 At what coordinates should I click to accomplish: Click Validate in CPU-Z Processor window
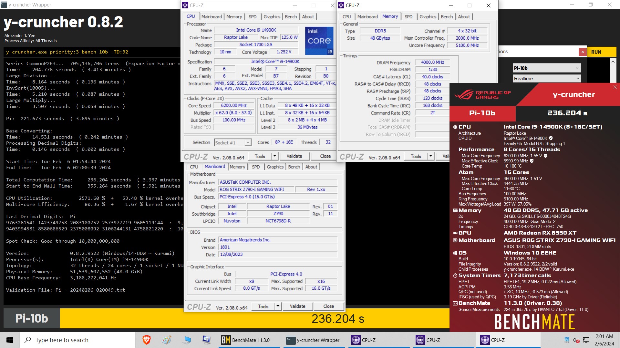(x=294, y=156)
